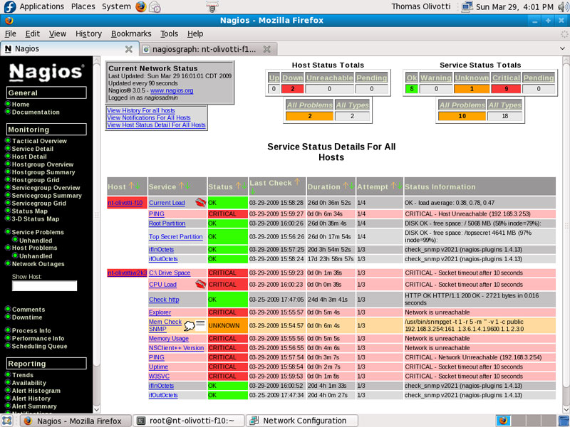Click the volume speaker icon in top panel
The image size is (570, 427).
(562, 6)
